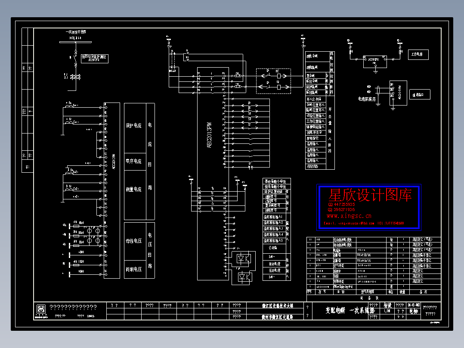Click the 星欣设计图库 red title
464x348 pixels.
click(x=370, y=195)
